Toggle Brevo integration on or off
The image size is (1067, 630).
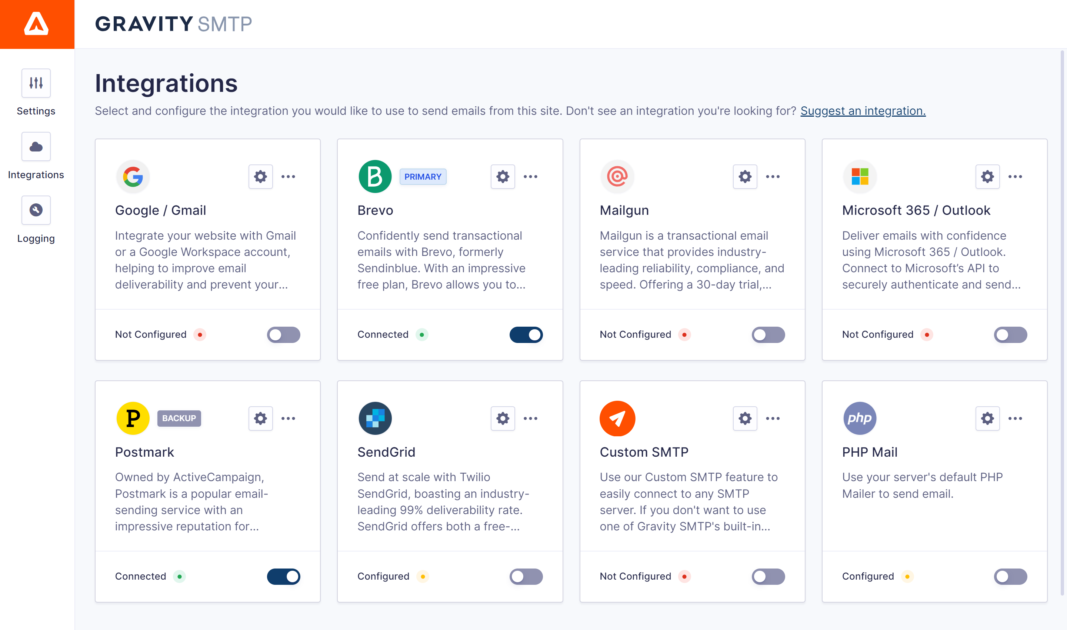[526, 334]
